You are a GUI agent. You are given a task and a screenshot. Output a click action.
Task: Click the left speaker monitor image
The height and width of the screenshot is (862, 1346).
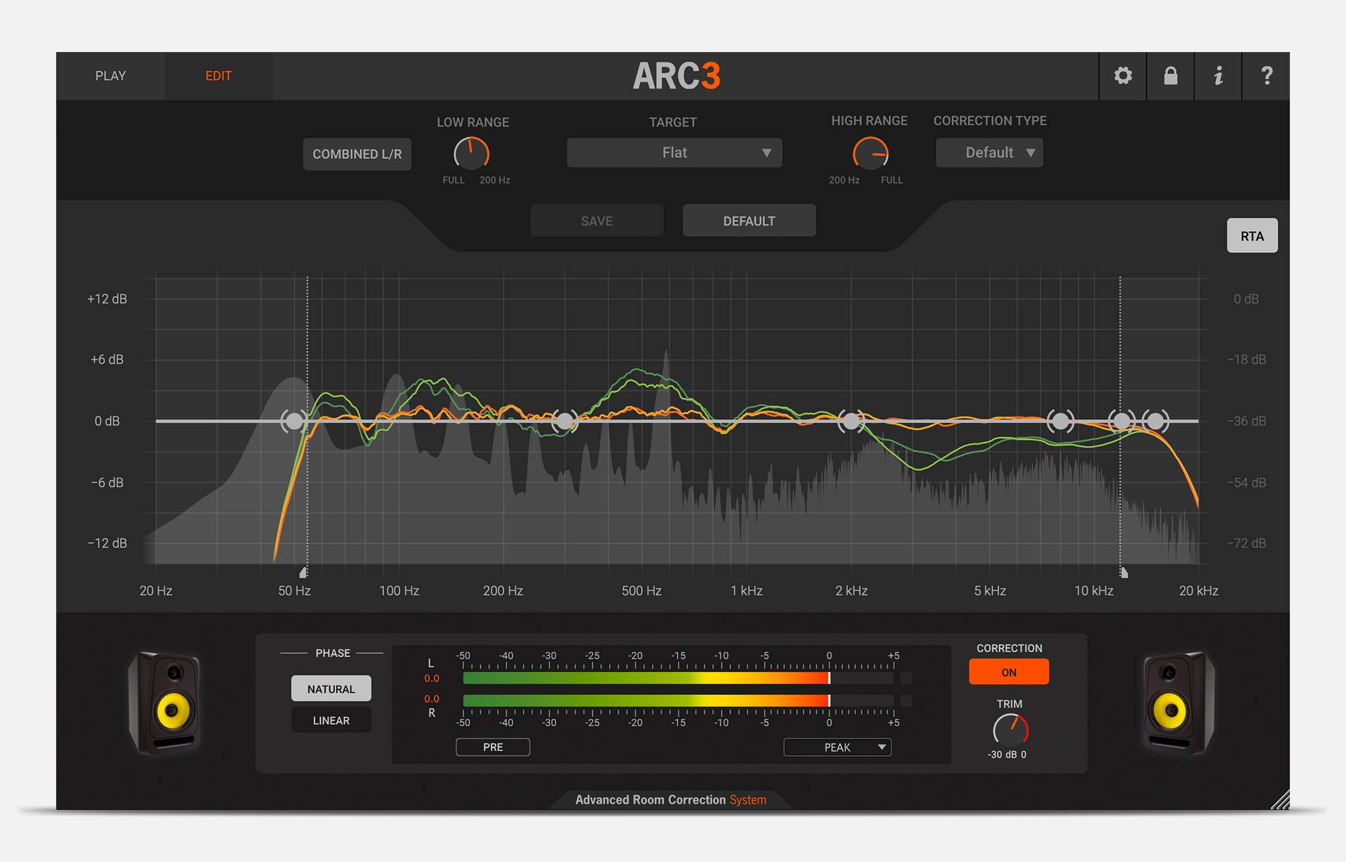pos(165,703)
